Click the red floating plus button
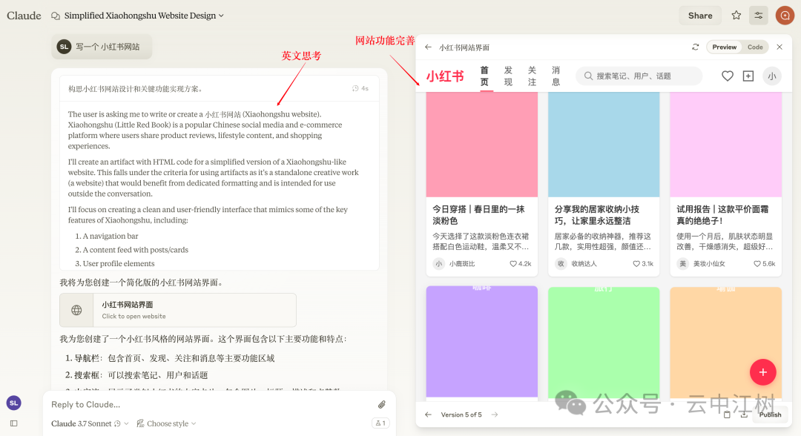801x436 pixels. pos(762,372)
